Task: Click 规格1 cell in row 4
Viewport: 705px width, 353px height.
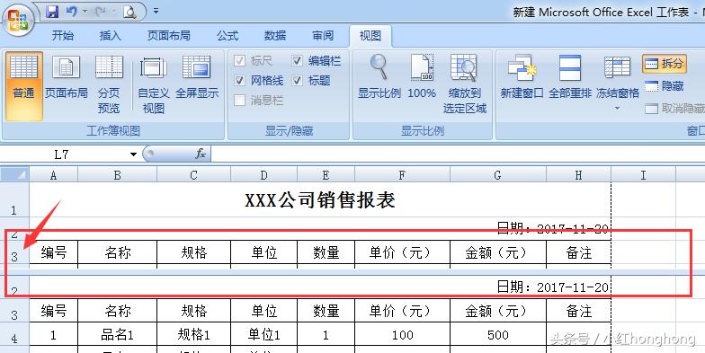Action: 193,334
